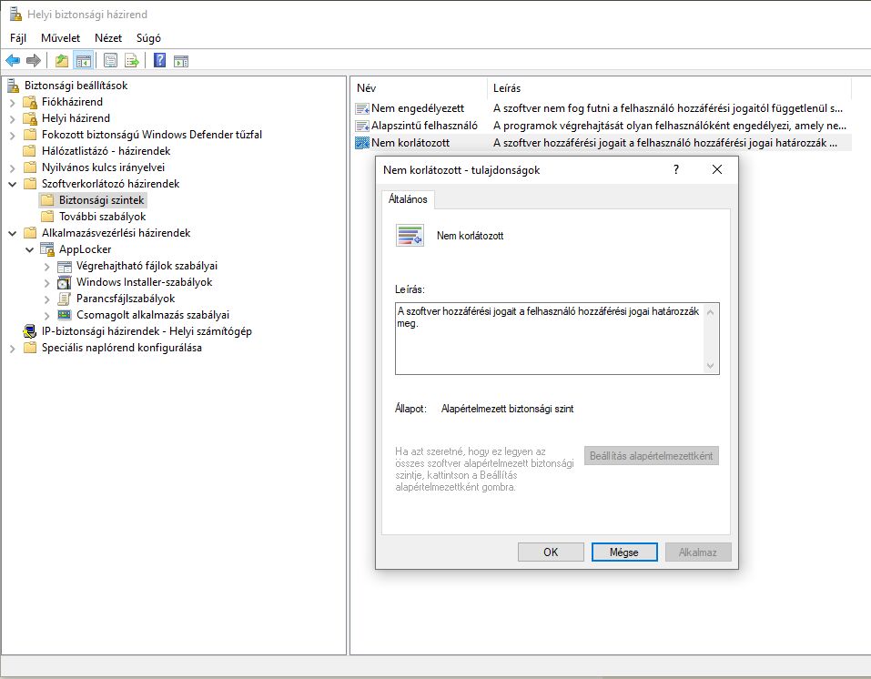Screen dimensions: 871x679
Task: Click the Forward arrow toolbar icon
Action: 34,61
